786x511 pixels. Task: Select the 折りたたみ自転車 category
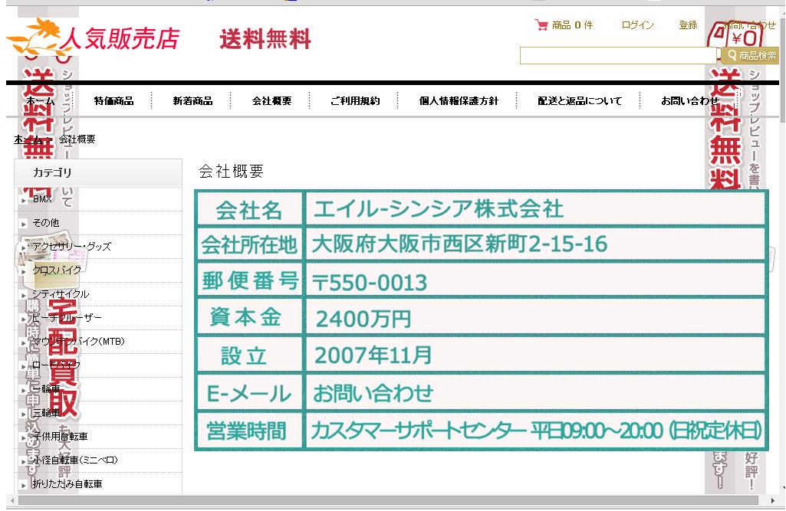point(67,484)
